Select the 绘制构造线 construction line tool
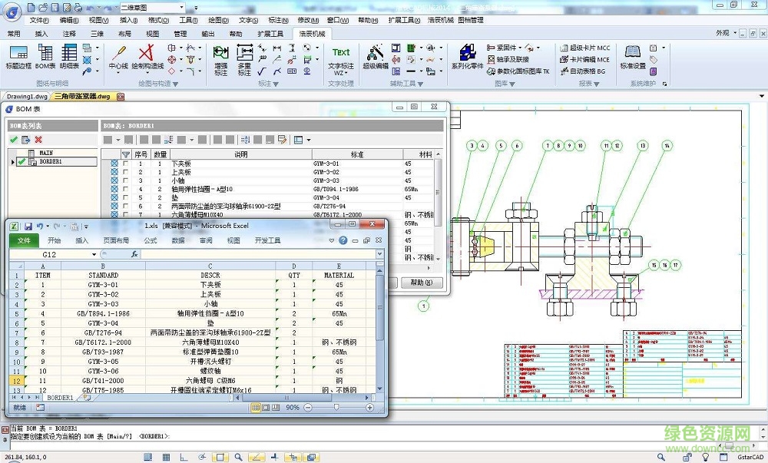 tap(147, 57)
